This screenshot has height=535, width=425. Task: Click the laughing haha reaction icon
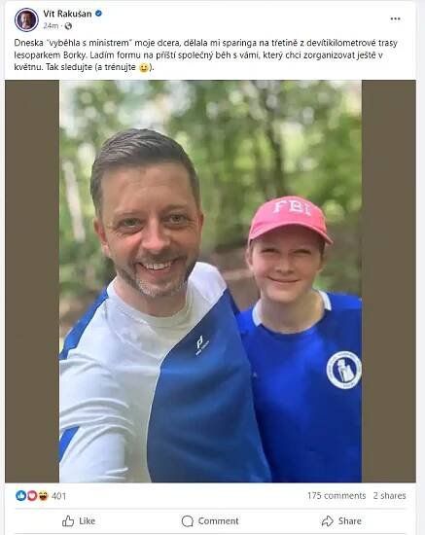[x=43, y=495]
